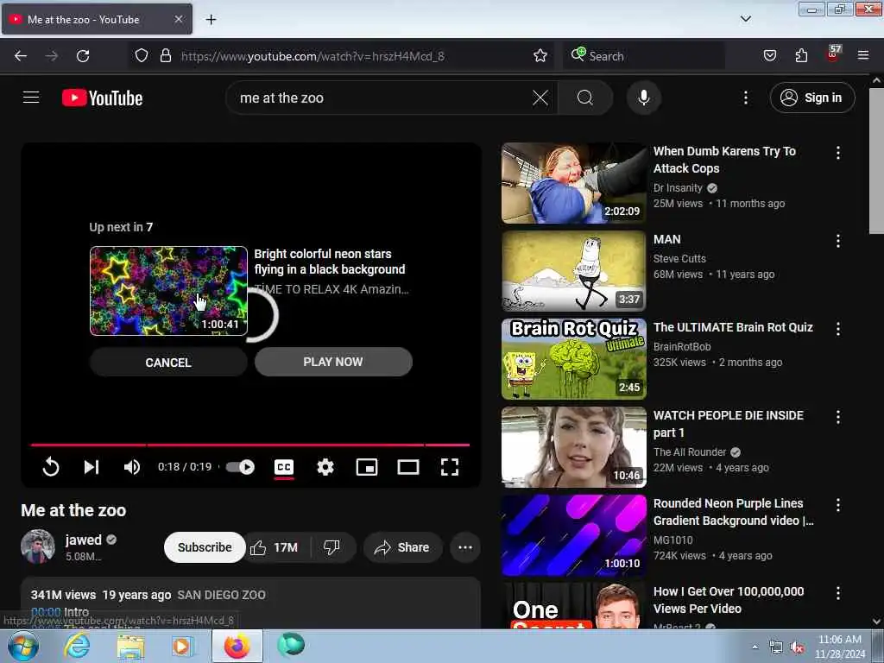This screenshot has height=663, width=884.
Task: Clear the YouTube search query
Action: (540, 98)
